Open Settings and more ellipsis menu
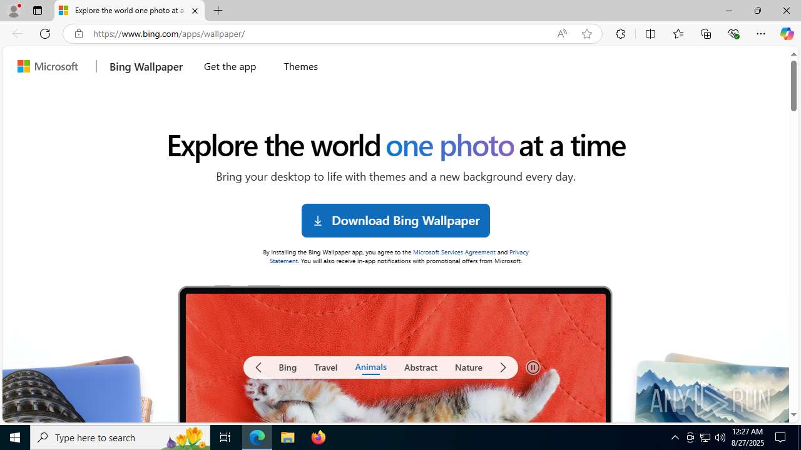Screen dimensions: 801x450 (760, 34)
